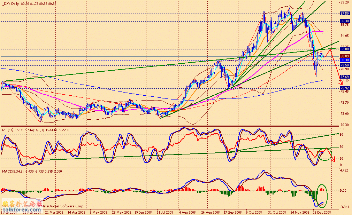Select the 86.30 price level label
This screenshot has width=352, height=215.
[344, 21]
